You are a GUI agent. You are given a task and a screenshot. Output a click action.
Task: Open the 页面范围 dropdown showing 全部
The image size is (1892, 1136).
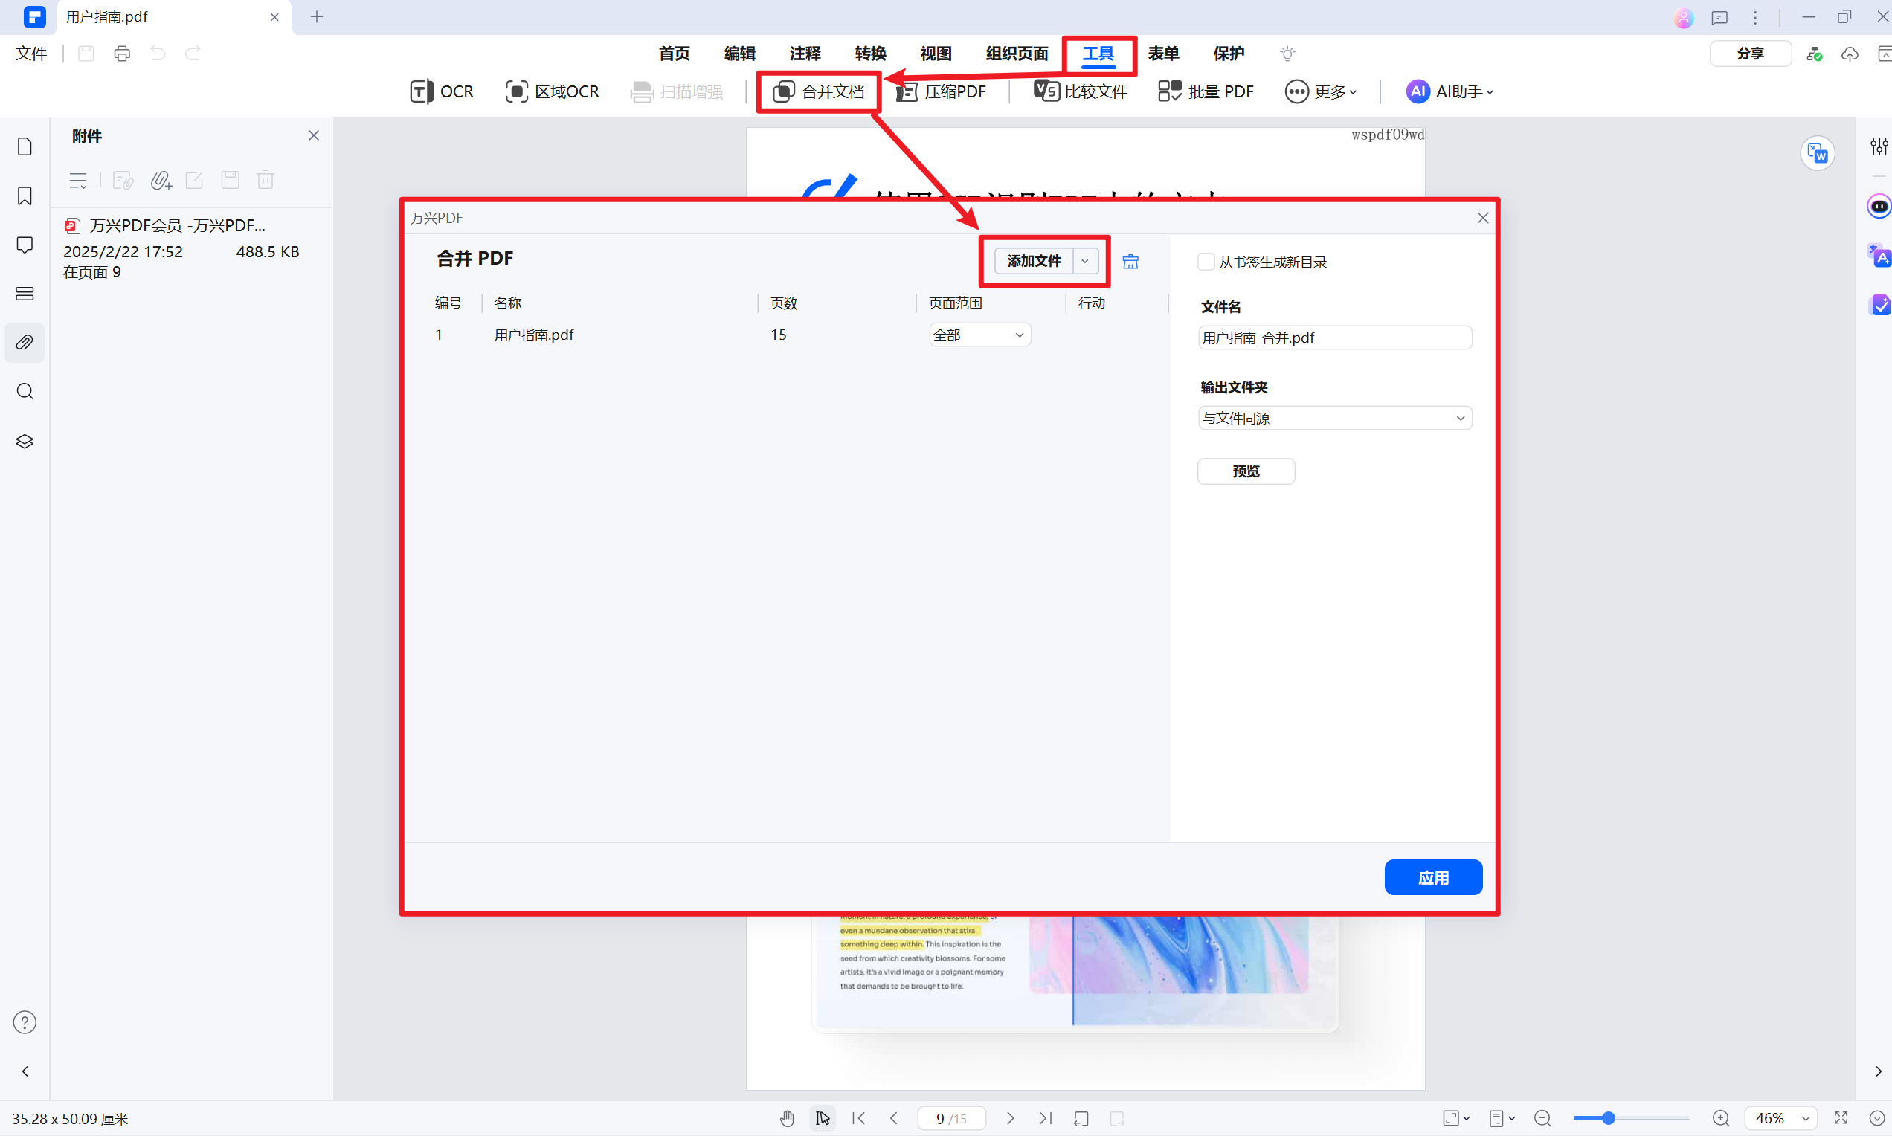point(979,335)
